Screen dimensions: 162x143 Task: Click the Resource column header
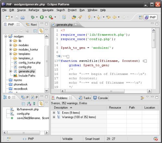click(x=116, y=107)
